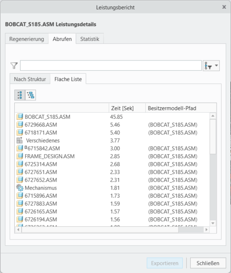The width and height of the screenshot is (231, 273).
Task: Select the BOBCAT_S185.ASM row
Action: tap(113, 117)
